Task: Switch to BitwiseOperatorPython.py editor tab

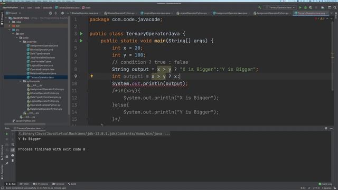Action: [x=121, y=13]
